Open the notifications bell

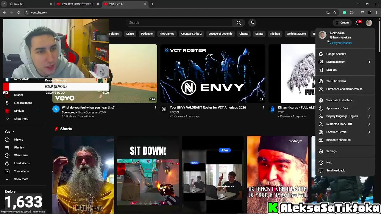click(358, 23)
